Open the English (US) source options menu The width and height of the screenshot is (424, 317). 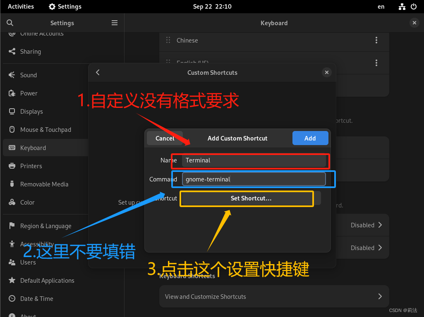(x=376, y=63)
